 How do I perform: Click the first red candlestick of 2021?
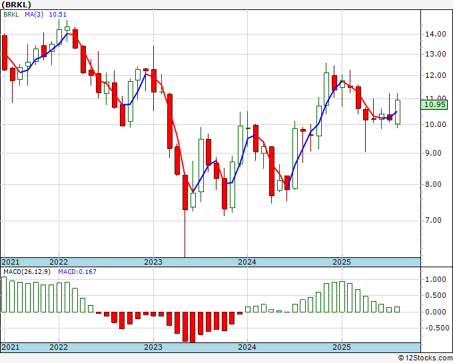(5, 53)
